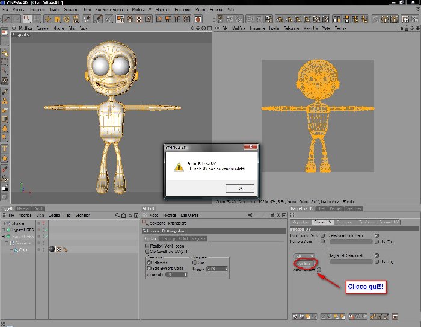This screenshot has height=327, width=421.
Task: Pick the eyedropper tool in left palette
Action: click(x=5, y=169)
